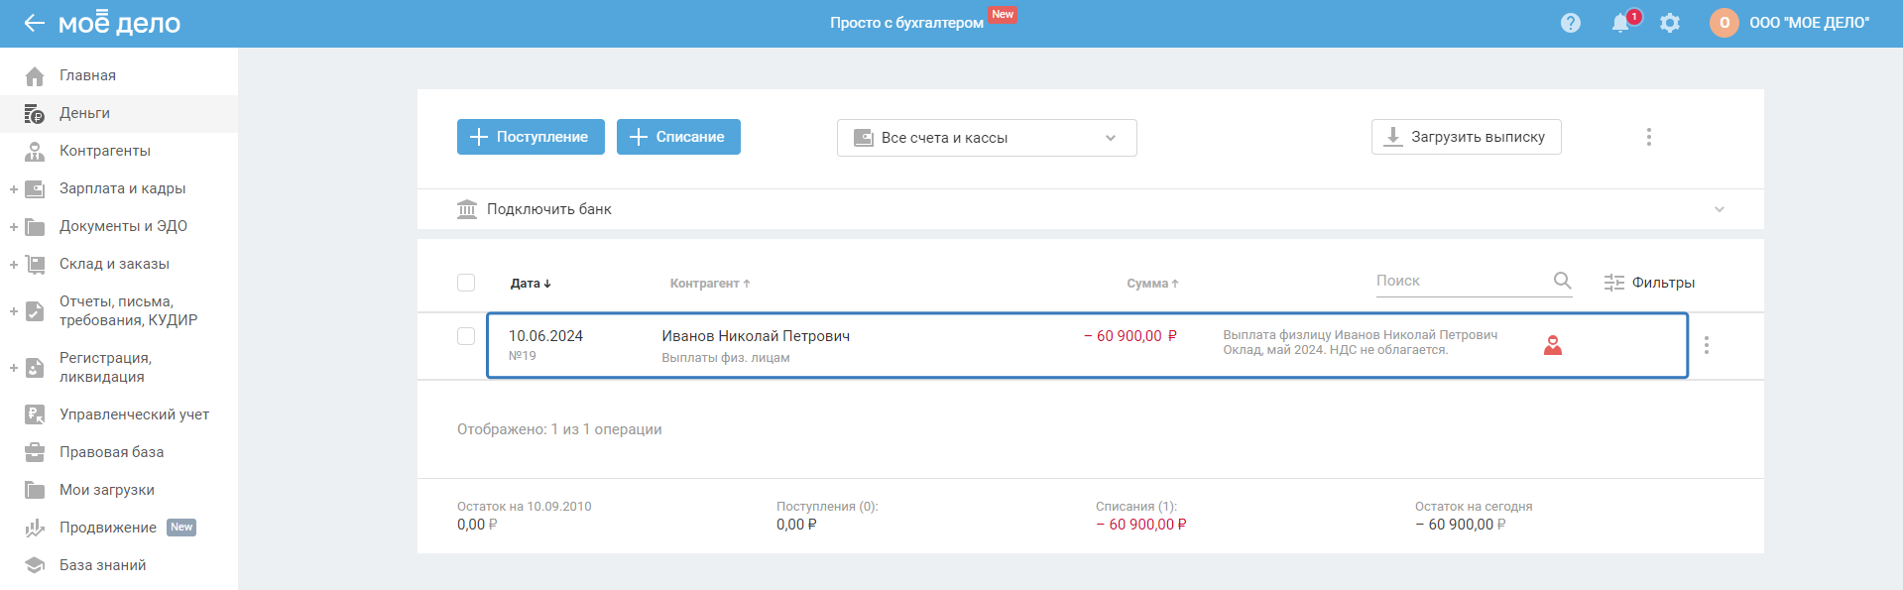Expand the Подключить банк panel
This screenshot has height=590, width=1903.
coord(1719,209)
